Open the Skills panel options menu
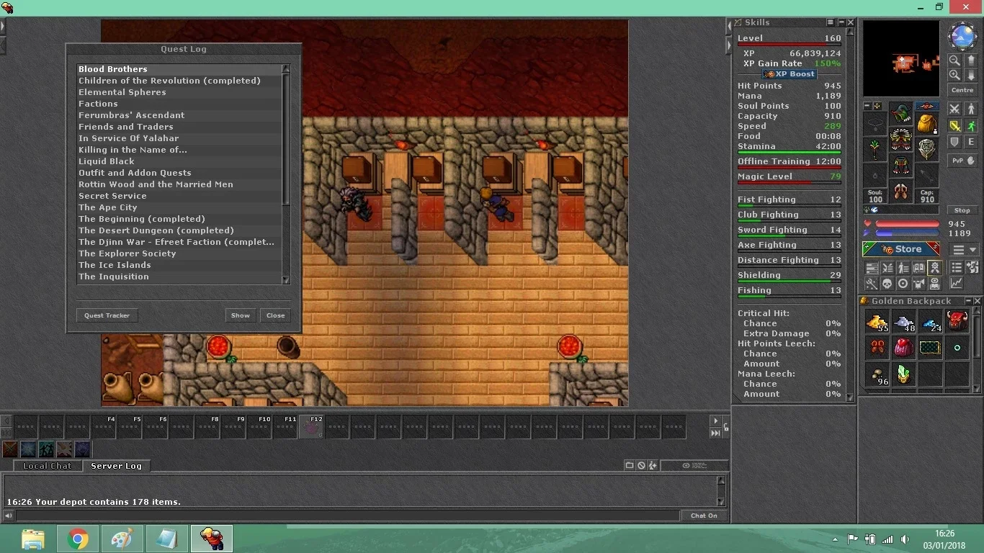 tap(831, 22)
